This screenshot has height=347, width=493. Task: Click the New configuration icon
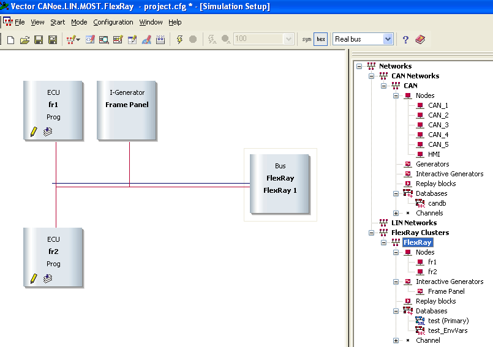(10, 40)
